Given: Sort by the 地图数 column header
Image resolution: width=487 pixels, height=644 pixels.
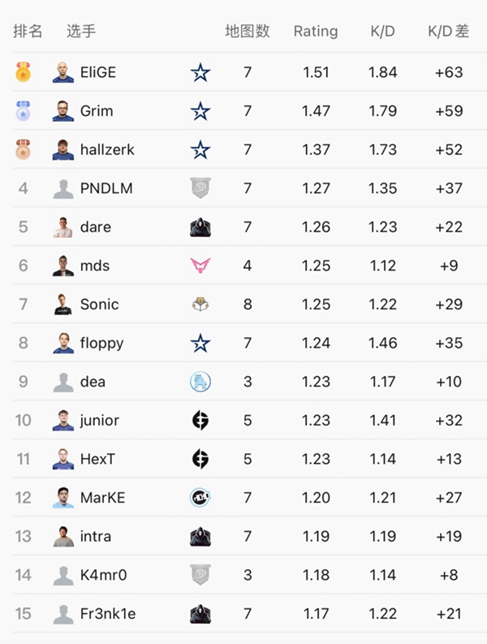Looking at the screenshot, I should 248,31.
